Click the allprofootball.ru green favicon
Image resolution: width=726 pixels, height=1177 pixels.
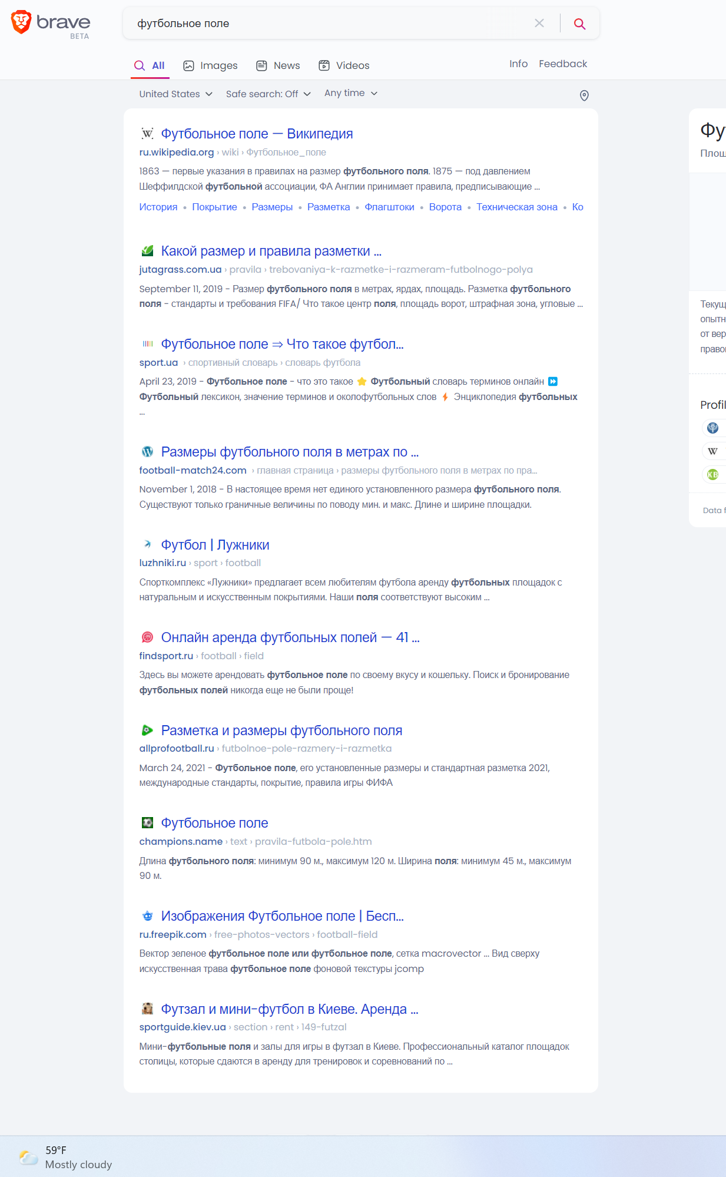coord(147,730)
